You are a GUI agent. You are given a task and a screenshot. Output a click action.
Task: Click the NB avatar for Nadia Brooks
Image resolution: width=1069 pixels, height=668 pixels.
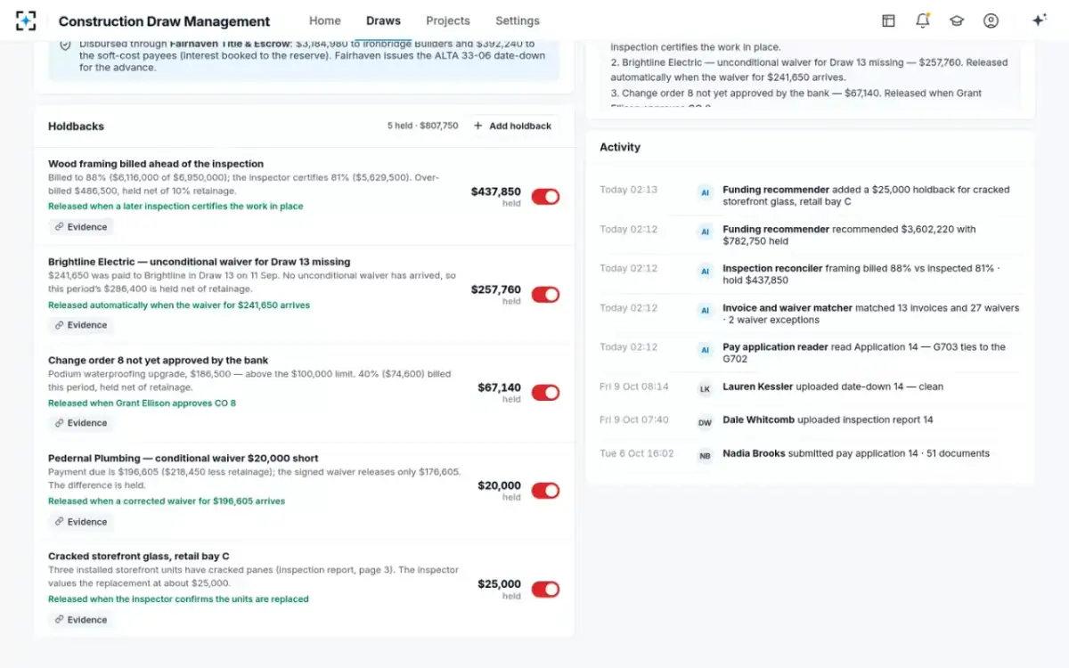pyautogui.click(x=705, y=455)
